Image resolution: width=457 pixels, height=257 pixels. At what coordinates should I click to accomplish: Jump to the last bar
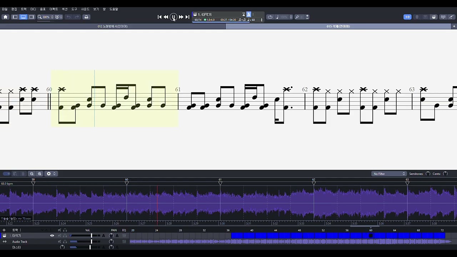[187, 17]
